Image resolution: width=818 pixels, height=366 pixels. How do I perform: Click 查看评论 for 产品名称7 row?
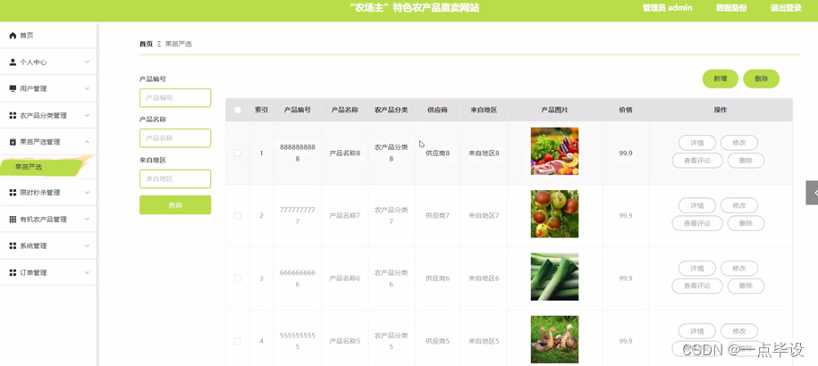coord(697,223)
